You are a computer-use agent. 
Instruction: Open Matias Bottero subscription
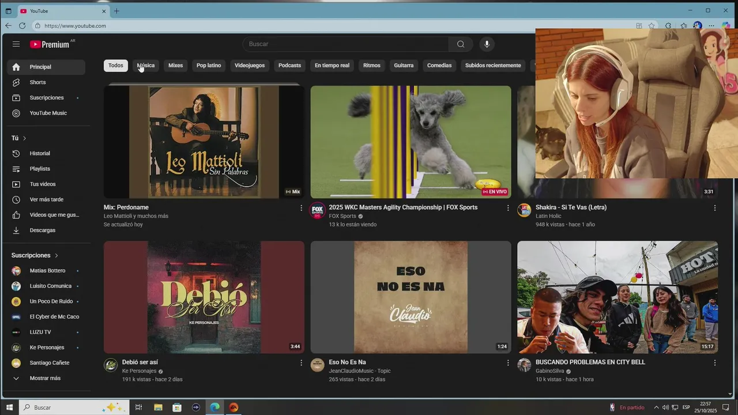pos(46,271)
